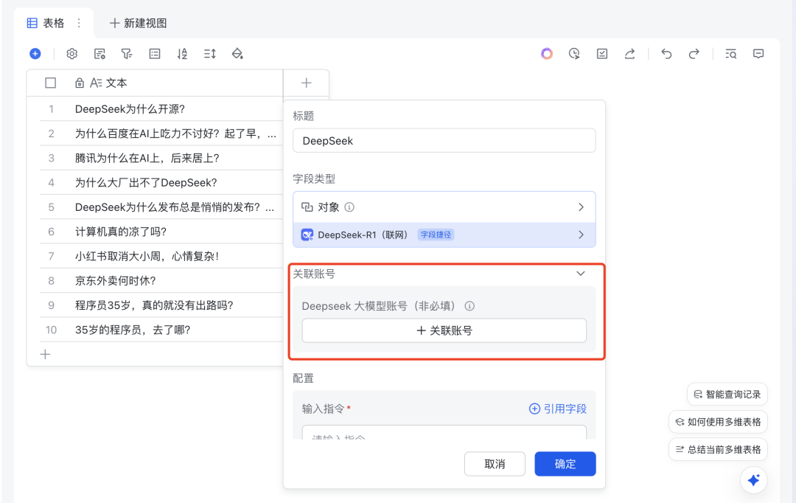
Task: Select row 2 为什么百度在AI上吃力不讨好
Action: 161,133
